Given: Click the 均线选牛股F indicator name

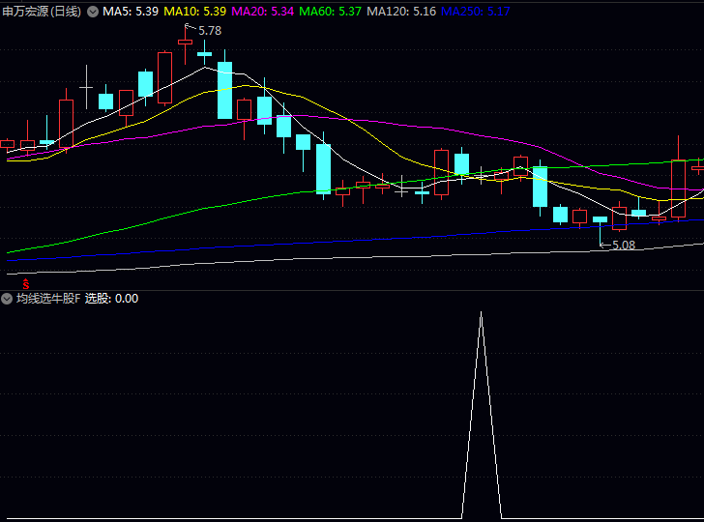Looking at the screenshot, I should (x=47, y=299).
